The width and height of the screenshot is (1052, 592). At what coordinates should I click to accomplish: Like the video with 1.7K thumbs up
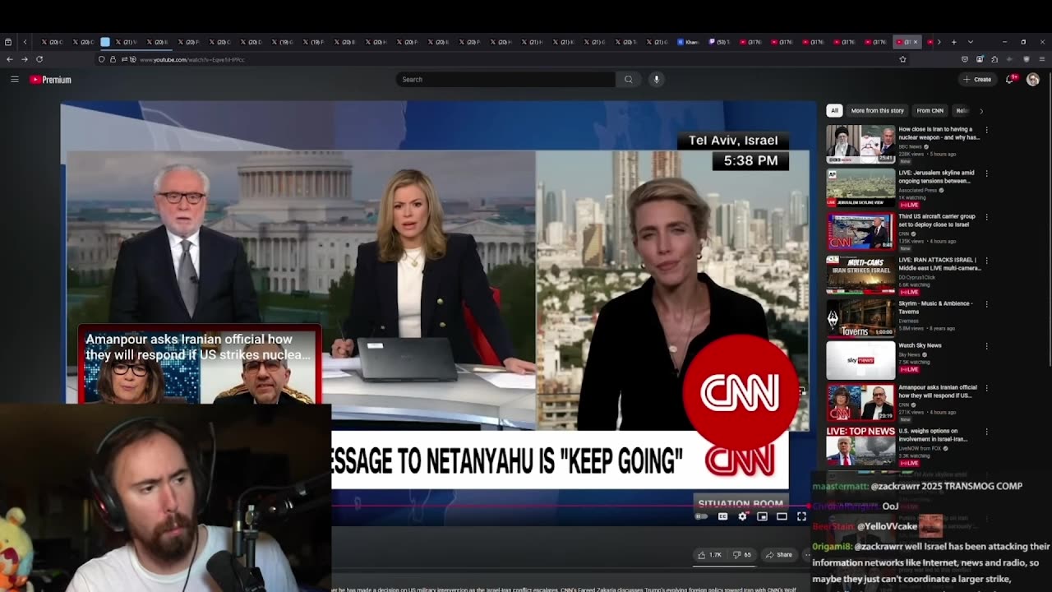(x=709, y=555)
